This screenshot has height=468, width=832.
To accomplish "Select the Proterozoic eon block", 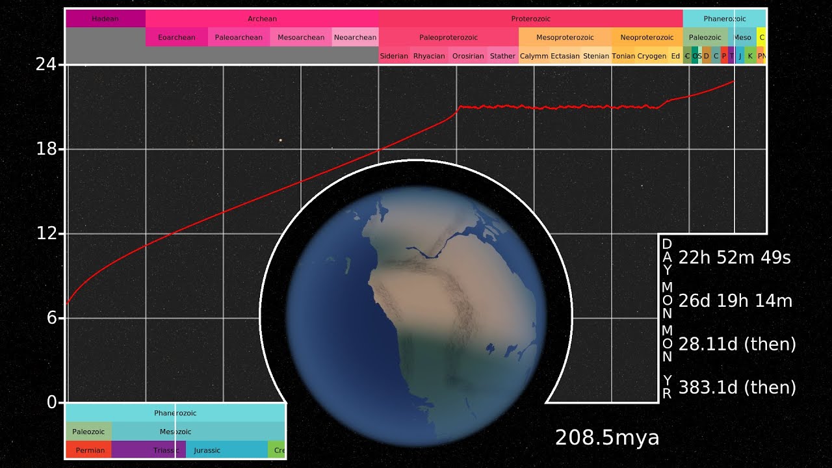I will coord(530,19).
